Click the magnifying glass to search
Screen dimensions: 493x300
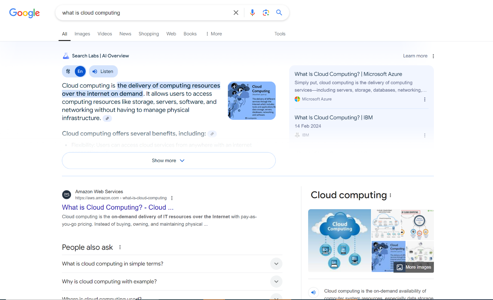(279, 12)
